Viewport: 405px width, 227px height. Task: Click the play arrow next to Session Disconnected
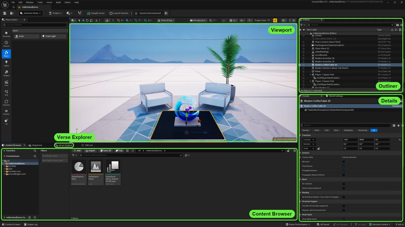point(166,13)
